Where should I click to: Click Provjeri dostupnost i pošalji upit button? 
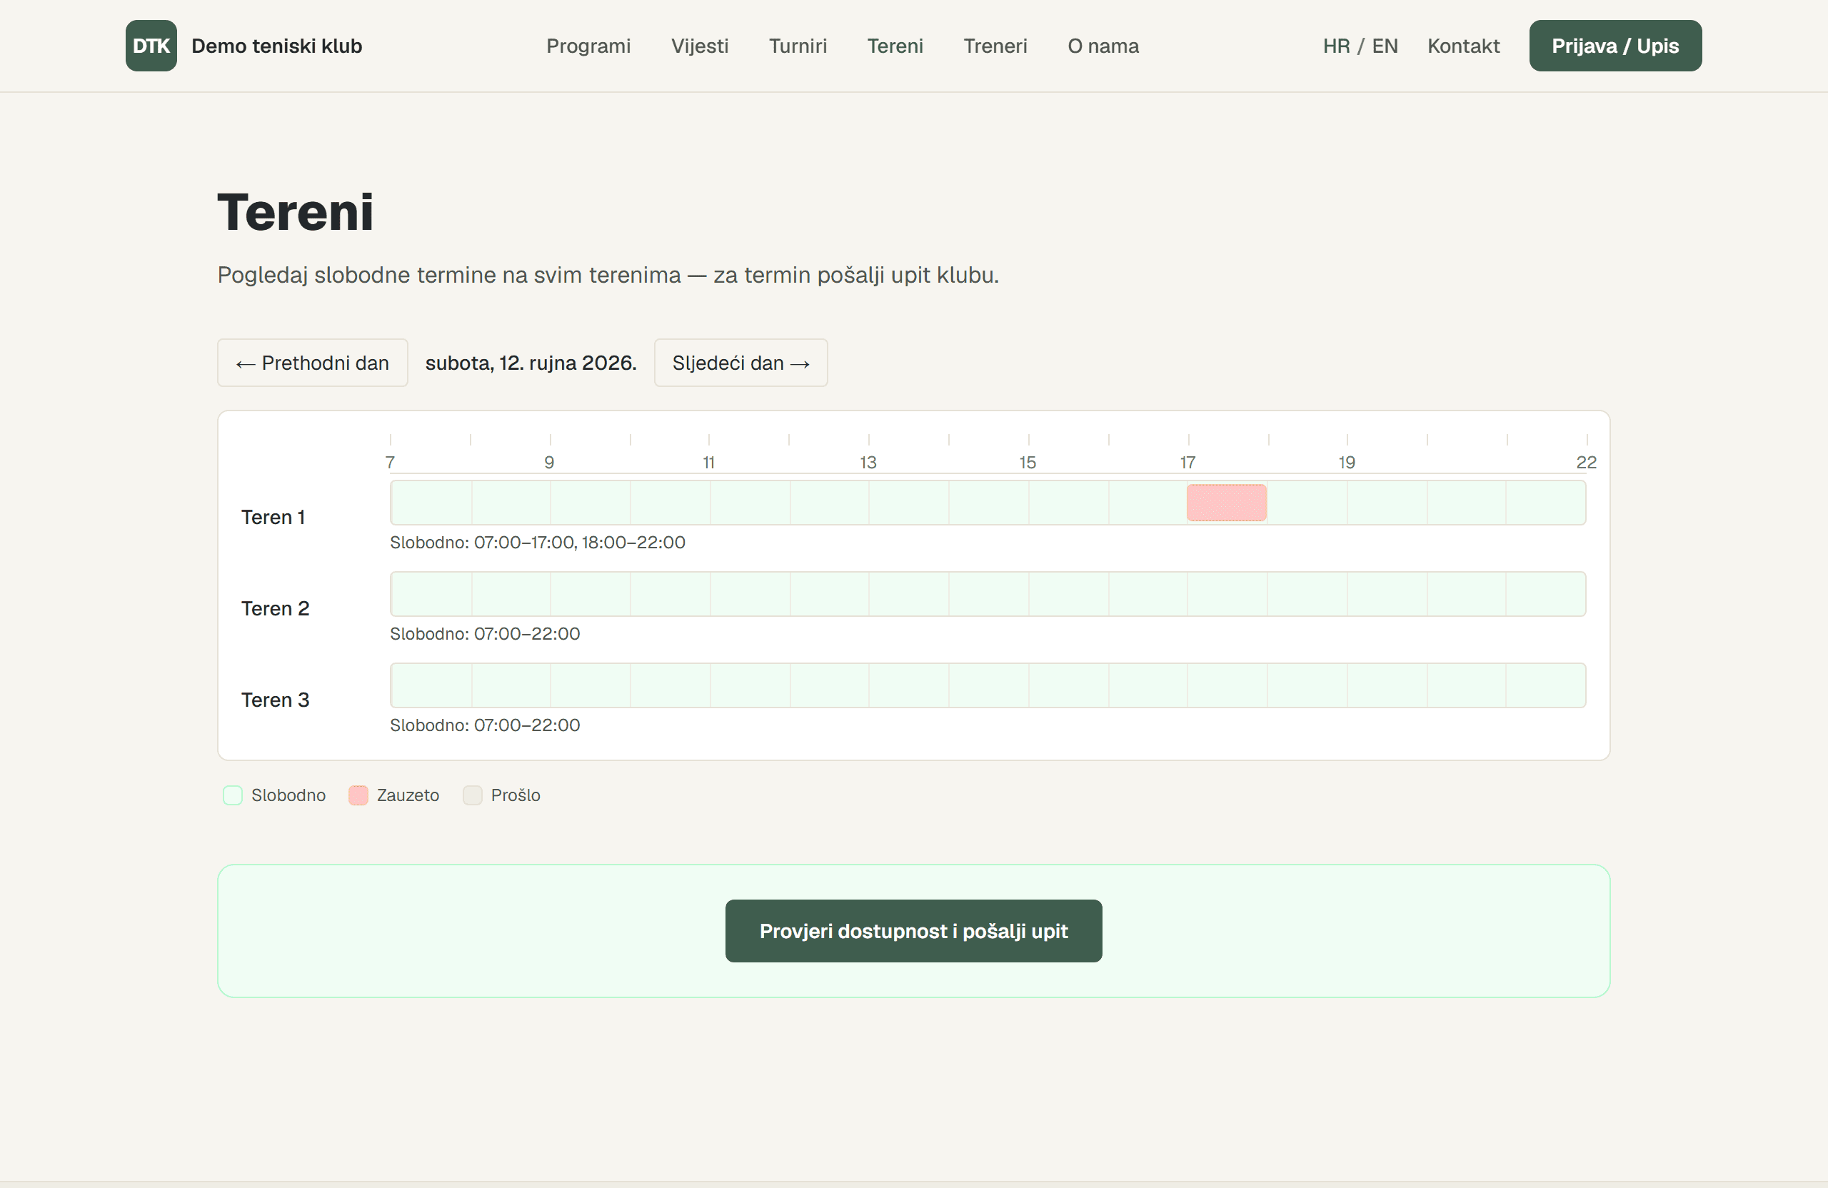pyautogui.click(x=914, y=931)
